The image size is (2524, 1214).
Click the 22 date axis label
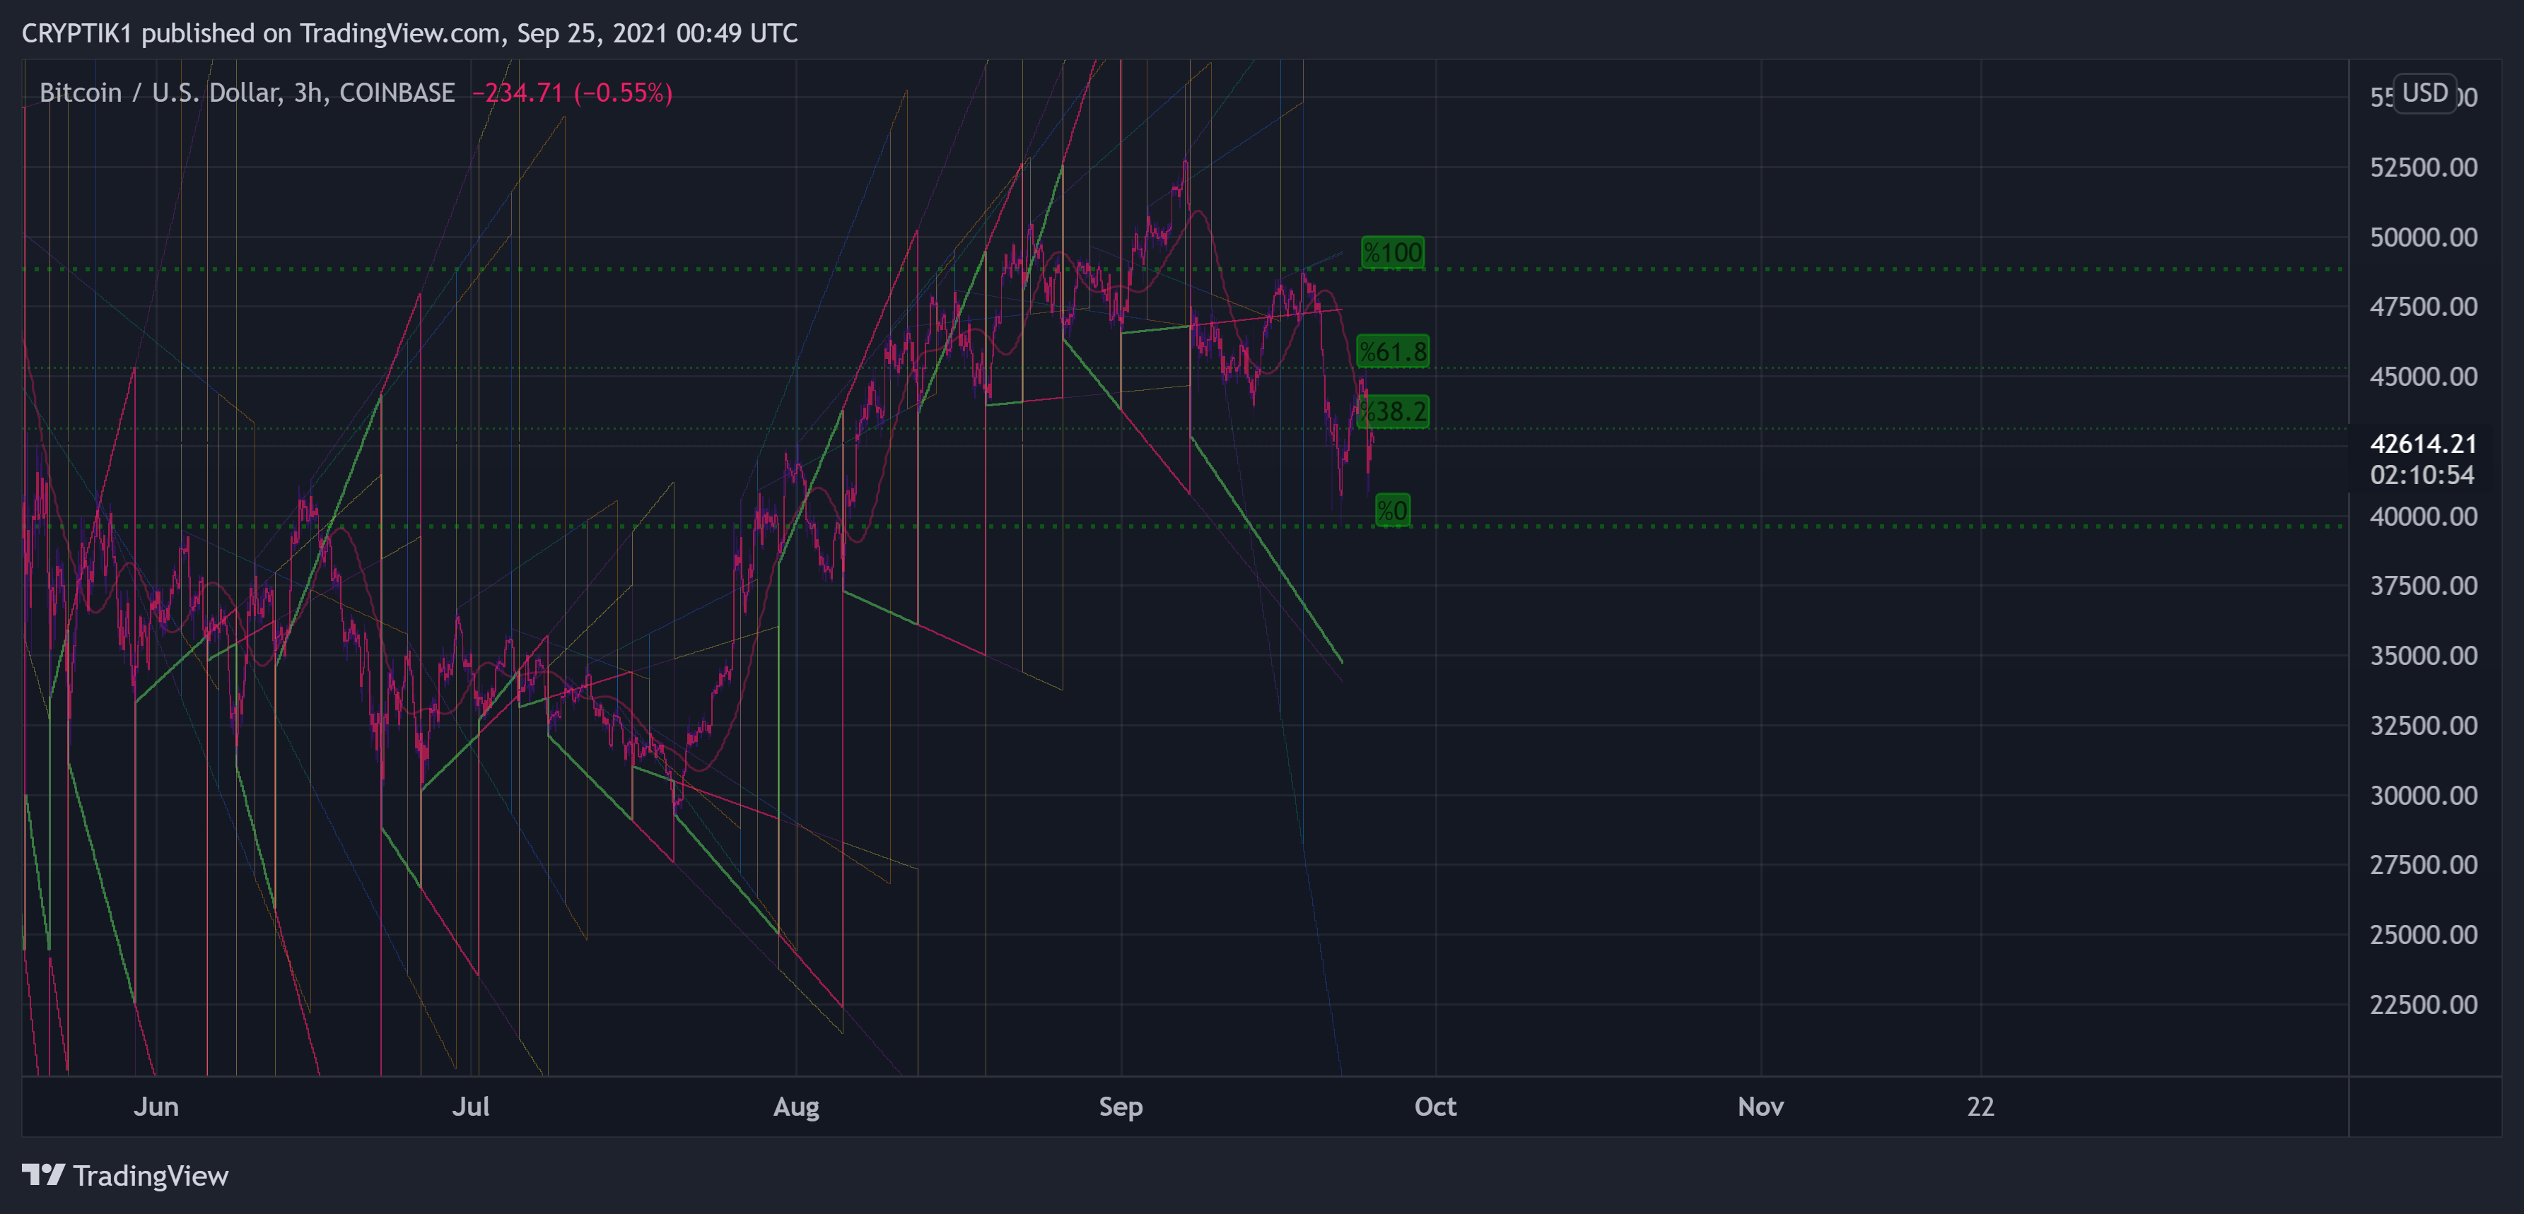pyautogui.click(x=1980, y=1107)
